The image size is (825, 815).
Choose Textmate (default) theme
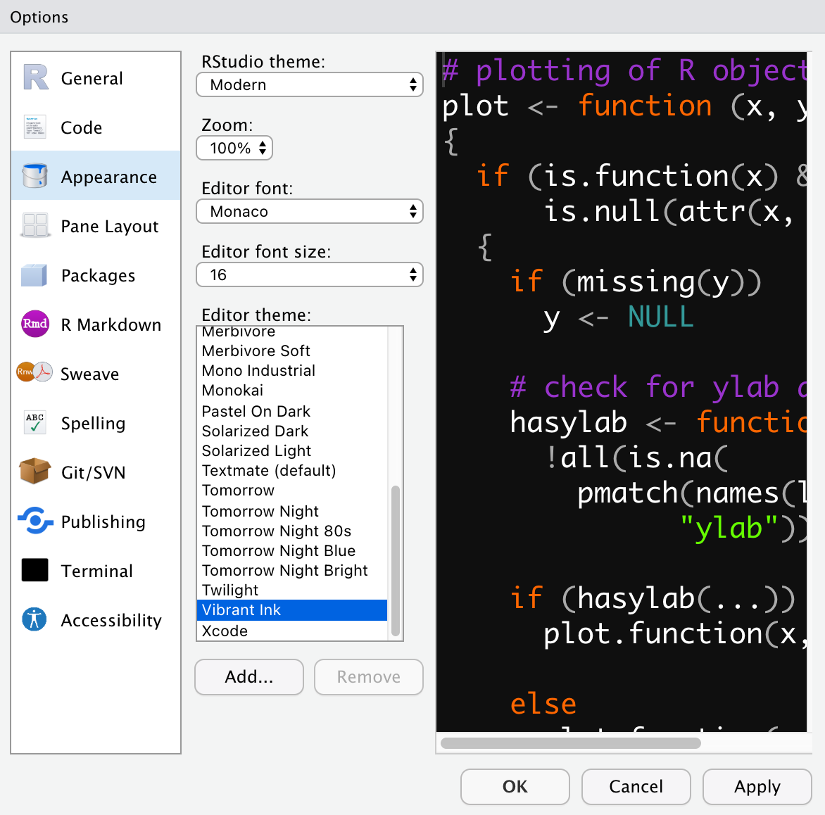click(292, 471)
